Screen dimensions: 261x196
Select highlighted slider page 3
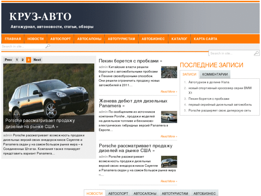coord(28,60)
